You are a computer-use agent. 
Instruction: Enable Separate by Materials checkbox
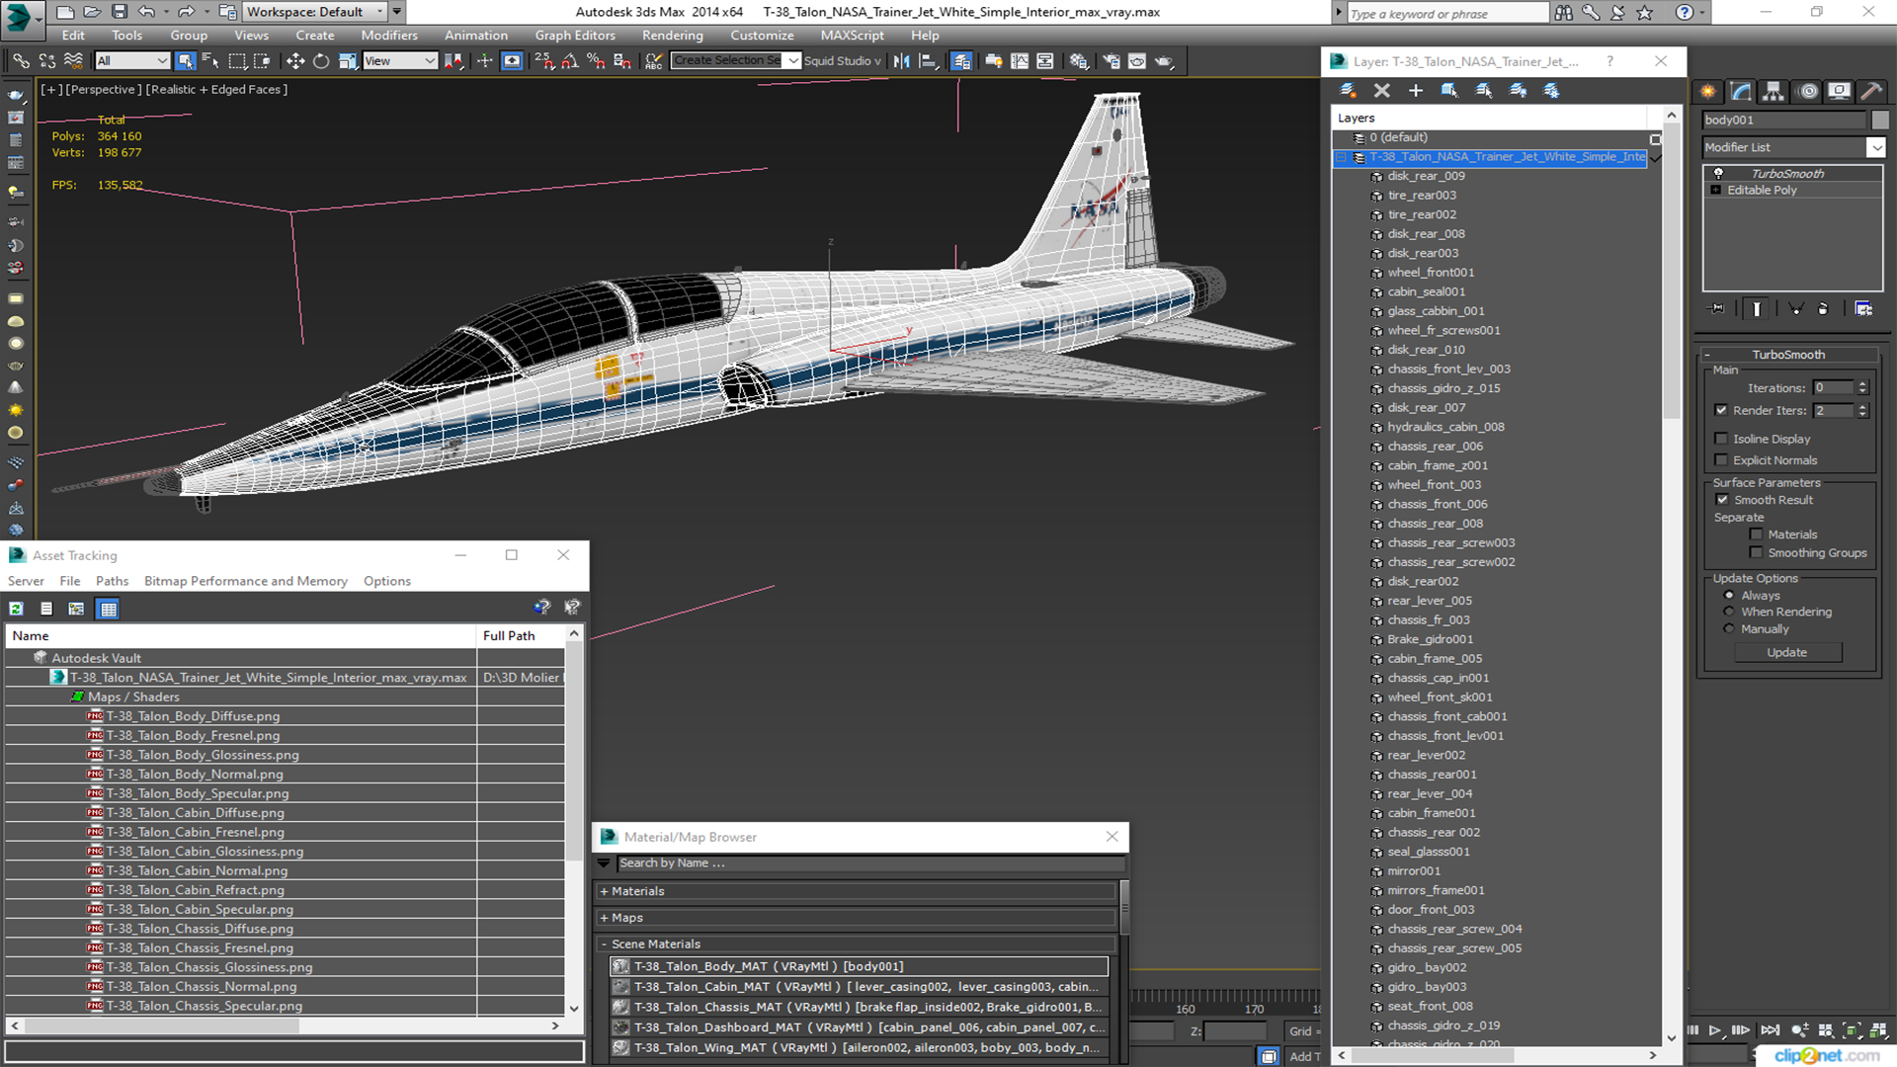[x=1756, y=534]
